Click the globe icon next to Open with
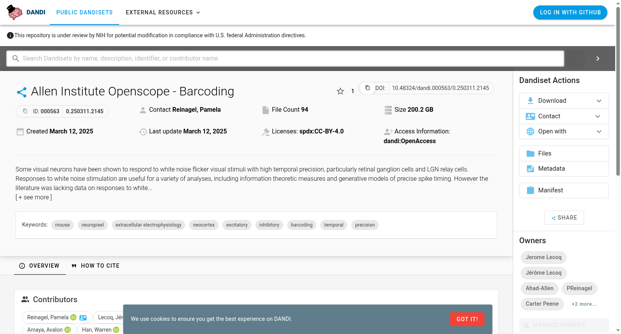Image resolution: width=621 pixels, height=334 pixels. (x=530, y=132)
